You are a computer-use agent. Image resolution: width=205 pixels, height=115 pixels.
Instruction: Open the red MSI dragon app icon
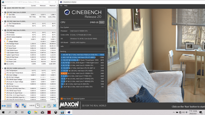[49, 112]
